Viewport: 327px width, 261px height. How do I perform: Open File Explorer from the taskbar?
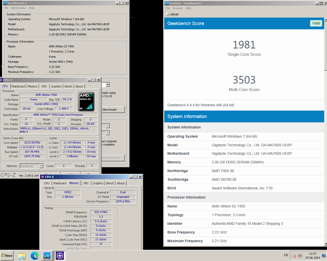coord(22,256)
